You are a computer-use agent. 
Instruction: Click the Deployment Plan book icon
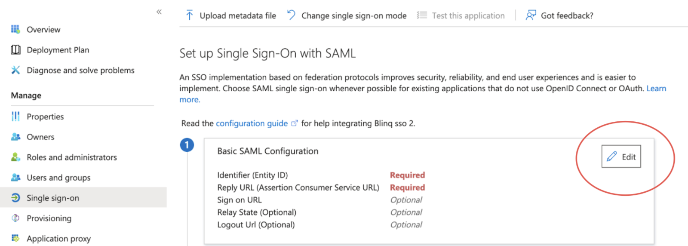15,50
